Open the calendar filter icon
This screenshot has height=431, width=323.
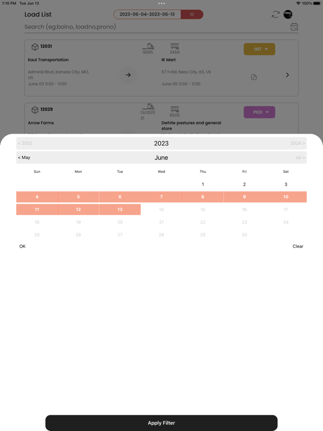coord(294,27)
